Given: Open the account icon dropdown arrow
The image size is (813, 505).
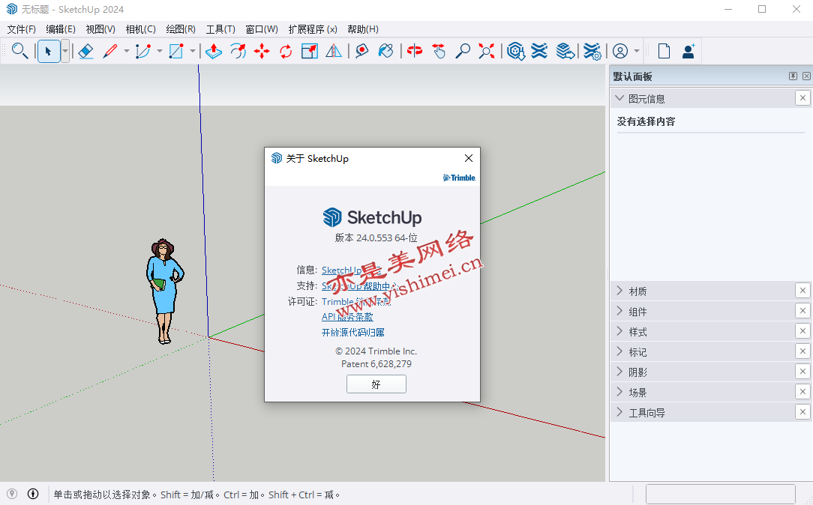Looking at the screenshot, I should point(637,51).
